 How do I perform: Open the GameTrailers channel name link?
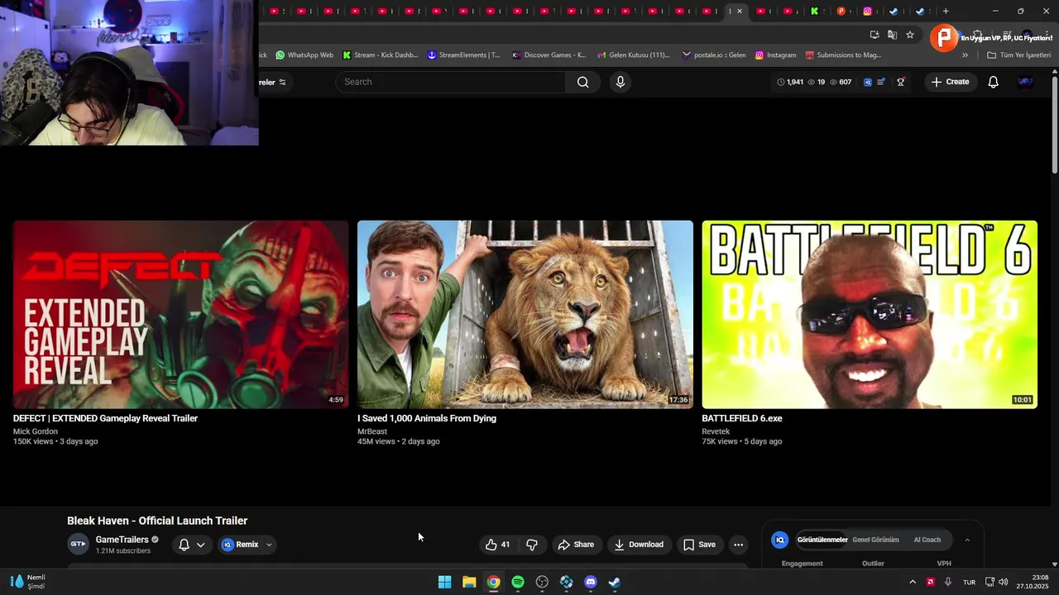coord(122,540)
